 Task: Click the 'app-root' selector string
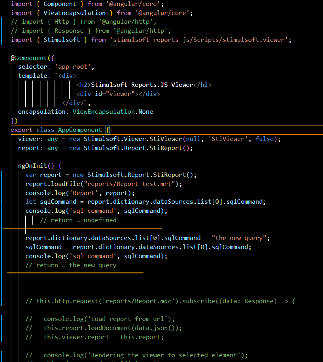point(73,67)
